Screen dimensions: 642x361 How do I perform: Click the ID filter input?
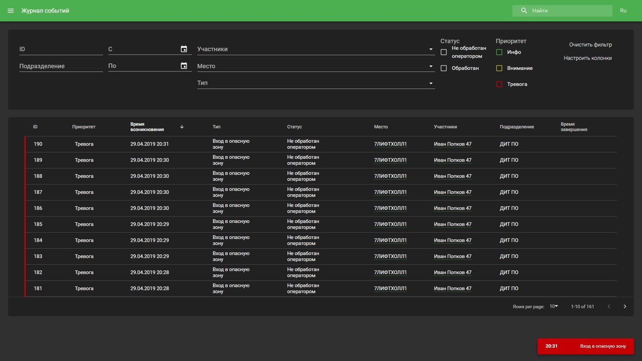(x=61, y=49)
